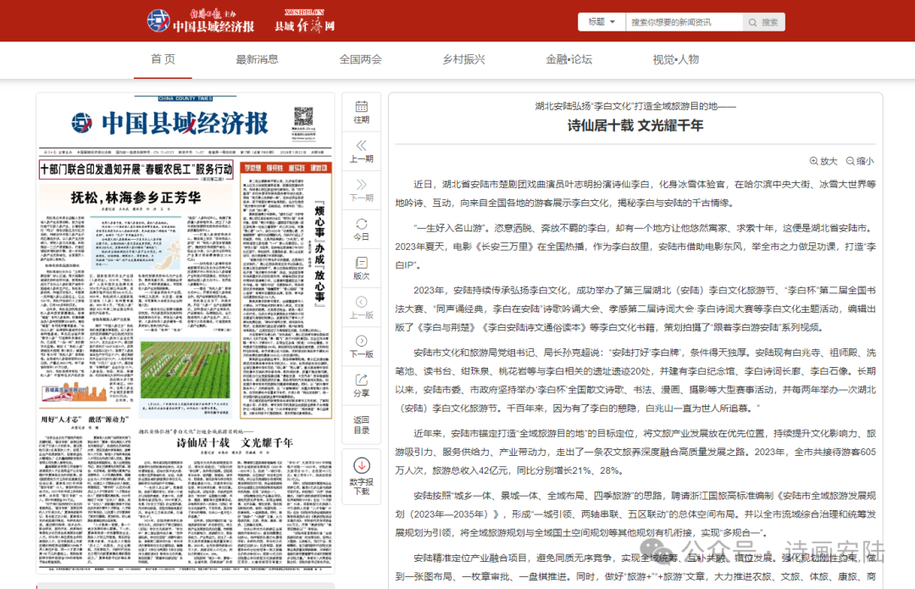
Task: Click the 返回目录 button
Action: tap(362, 420)
